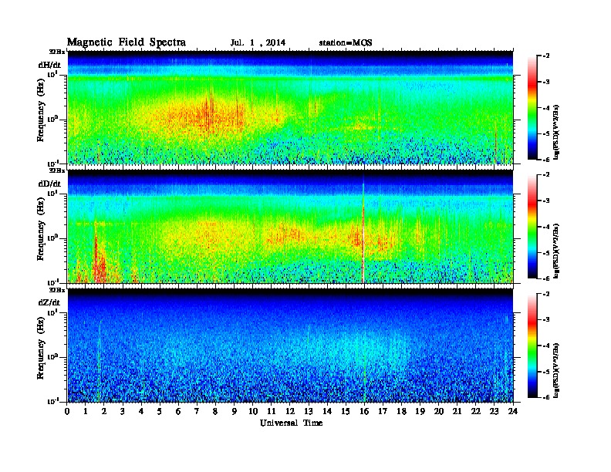Click the dZ/dt spectrogram plot
611x472 pixels.
coord(290,346)
